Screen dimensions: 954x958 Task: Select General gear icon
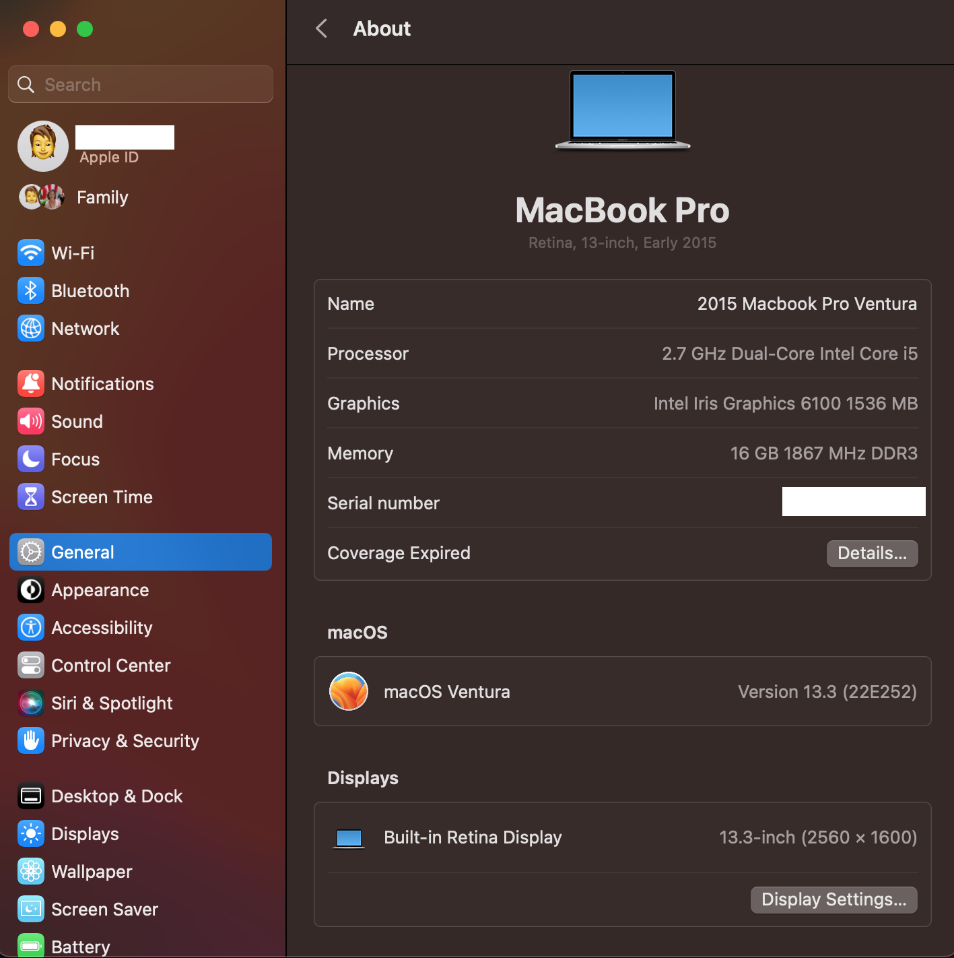[x=31, y=552]
